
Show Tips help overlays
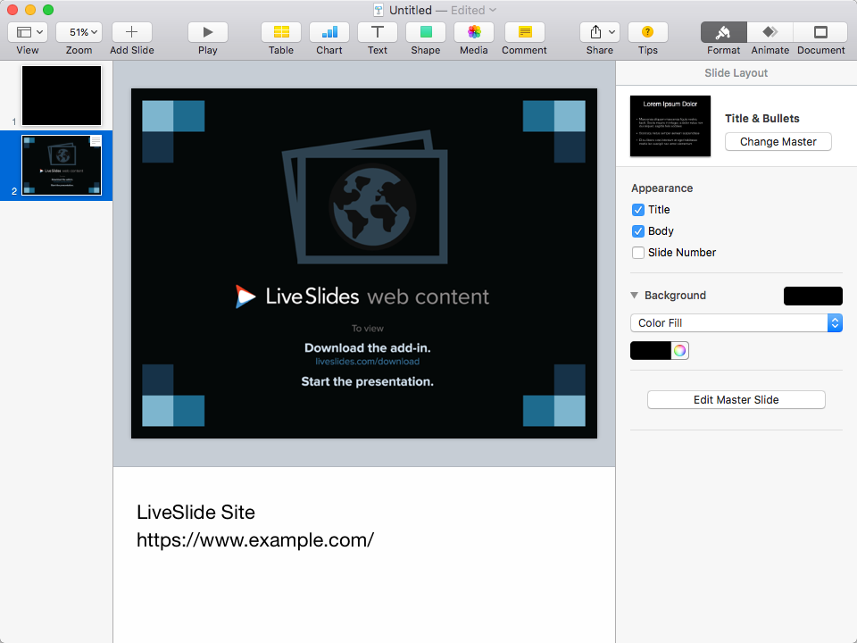(x=648, y=32)
